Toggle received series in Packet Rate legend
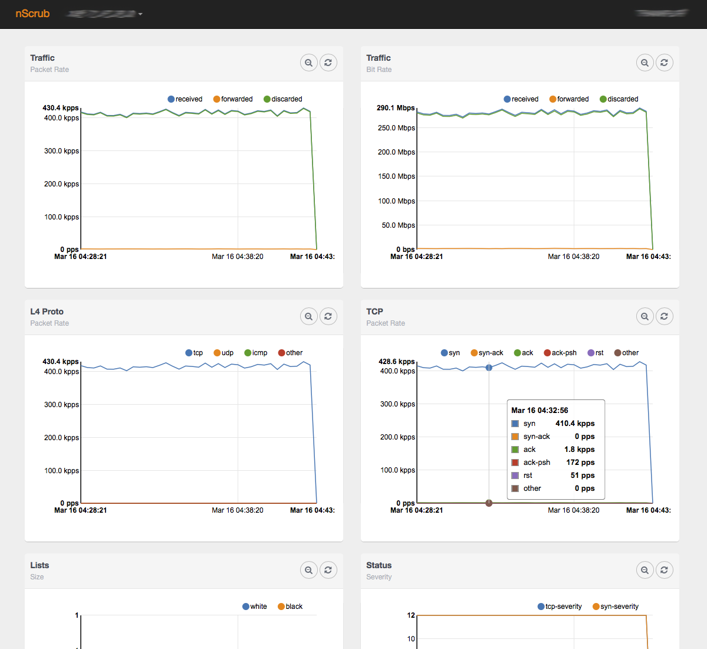This screenshot has height=649, width=707. (x=185, y=99)
